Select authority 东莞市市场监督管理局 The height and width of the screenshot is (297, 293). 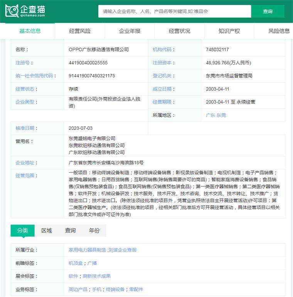click(x=229, y=76)
